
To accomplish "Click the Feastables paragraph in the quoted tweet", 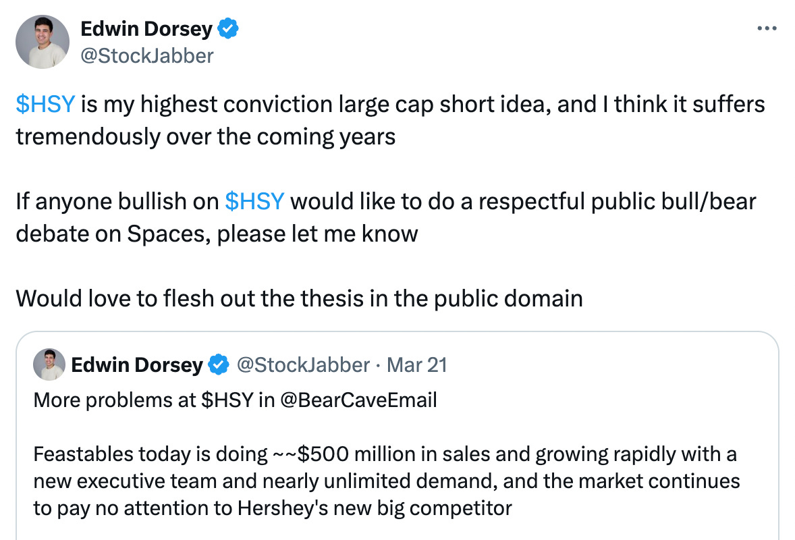I will [385, 481].
